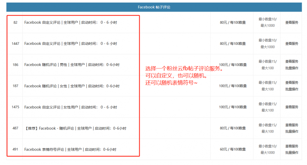The width and height of the screenshot is (307, 165).
Task: Choose 【推荐】Facebook - 随机评论 service
Action: 75,128
